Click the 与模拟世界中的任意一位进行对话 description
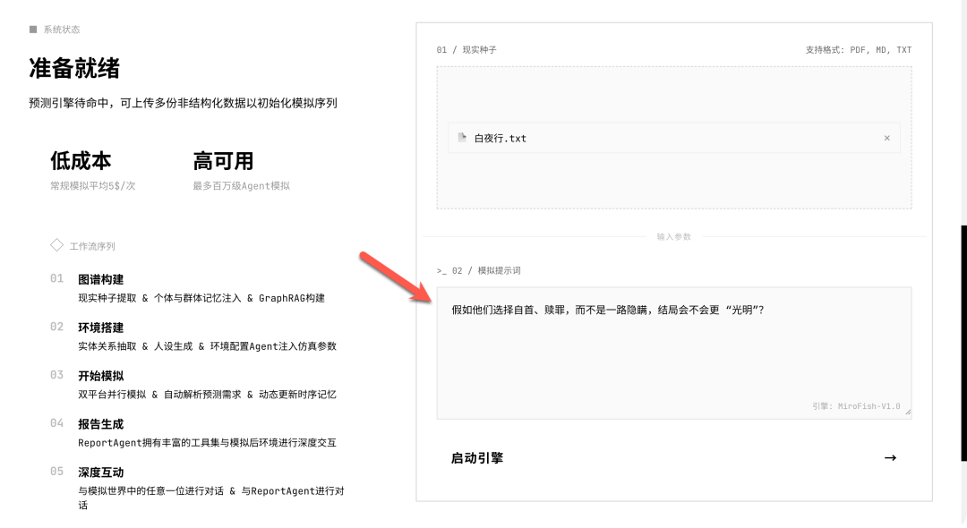 pyautogui.click(x=211, y=498)
